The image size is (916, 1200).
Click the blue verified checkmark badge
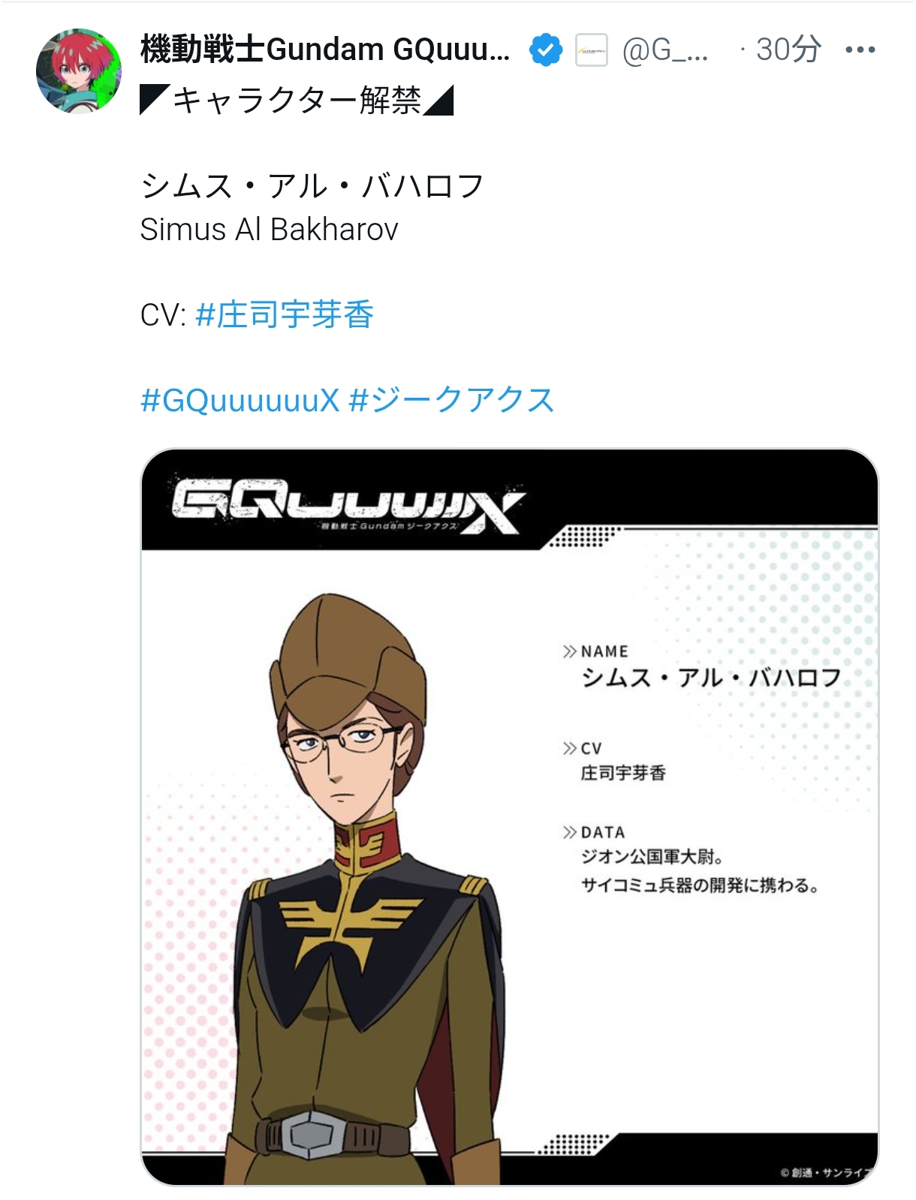point(546,50)
